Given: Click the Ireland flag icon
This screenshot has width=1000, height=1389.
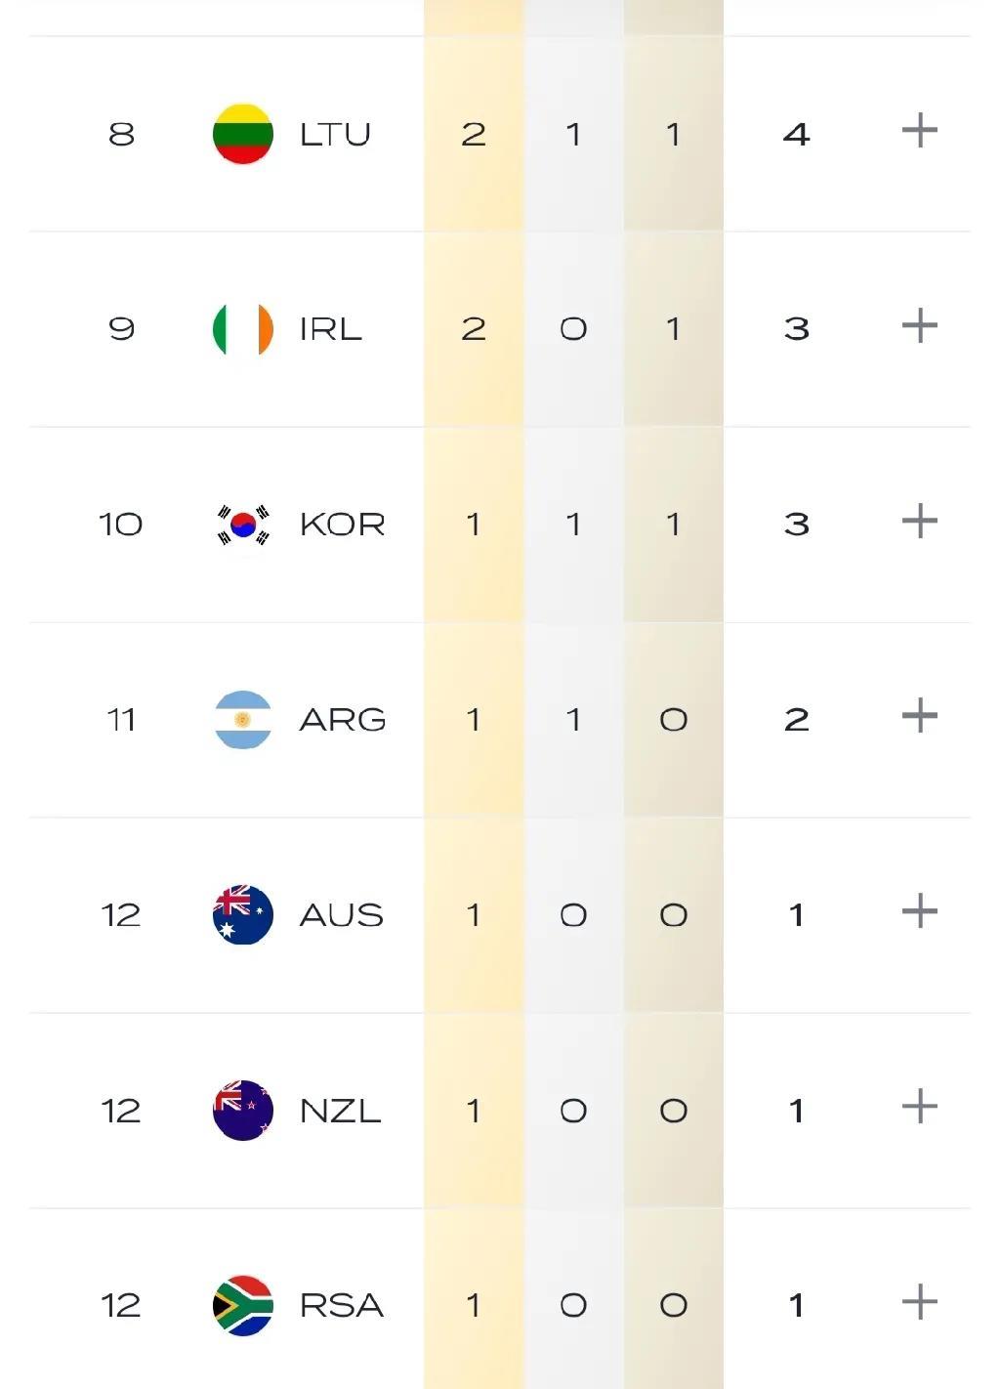Looking at the screenshot, I should tap(242, 329).
